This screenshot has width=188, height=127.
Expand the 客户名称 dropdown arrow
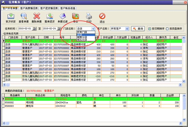(x=127, y=29)
